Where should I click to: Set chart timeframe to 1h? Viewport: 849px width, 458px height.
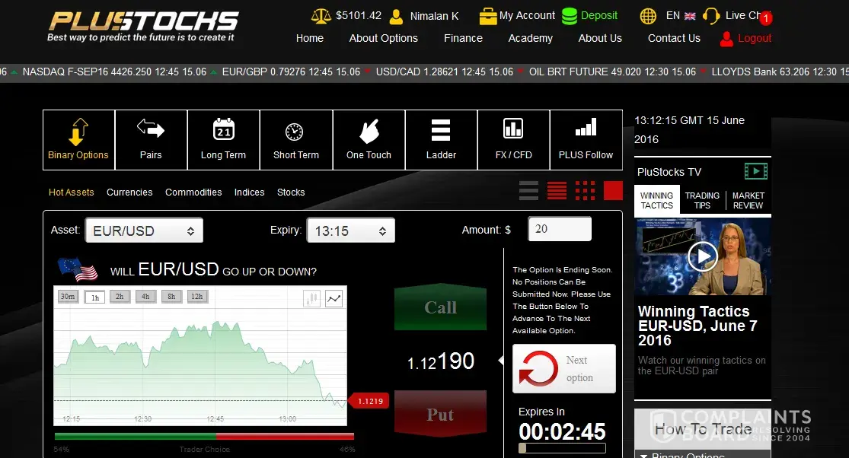94,297
